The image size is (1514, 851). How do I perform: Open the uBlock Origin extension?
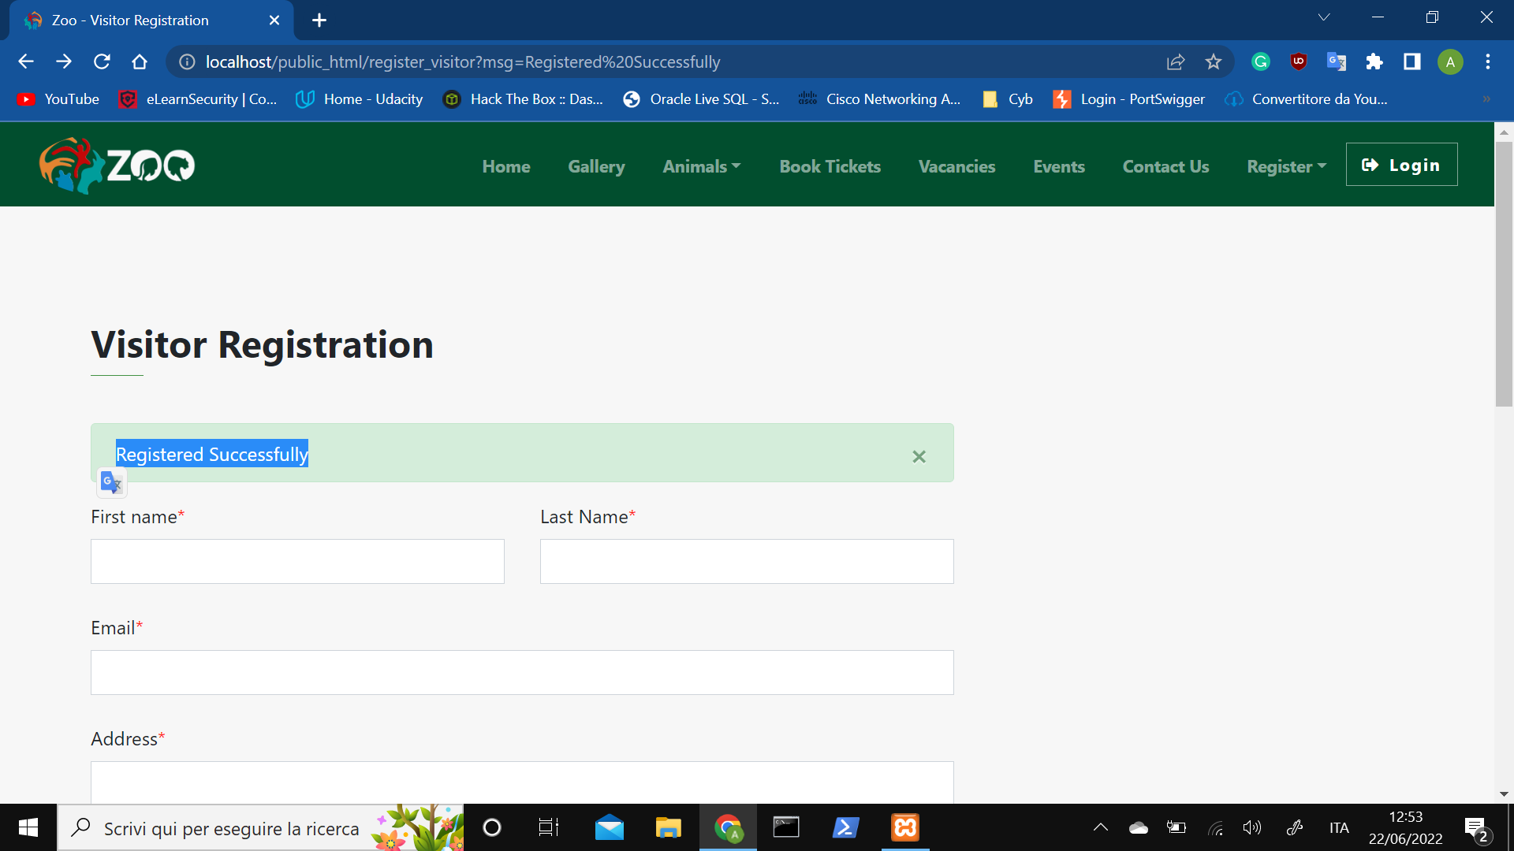coord(1298,61)
